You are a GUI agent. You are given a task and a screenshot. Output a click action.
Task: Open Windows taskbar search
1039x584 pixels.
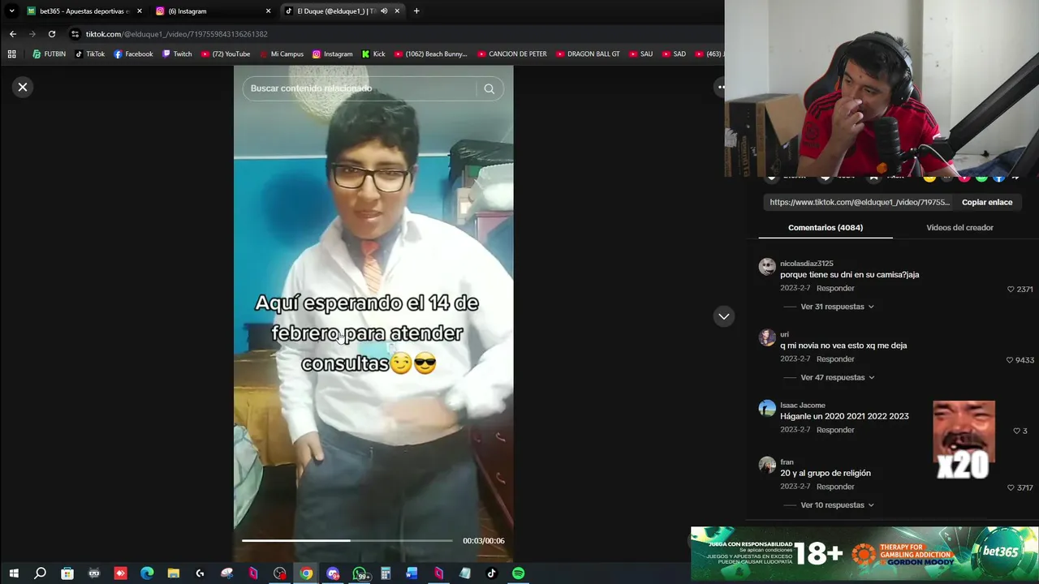click(x=40, y=573)
